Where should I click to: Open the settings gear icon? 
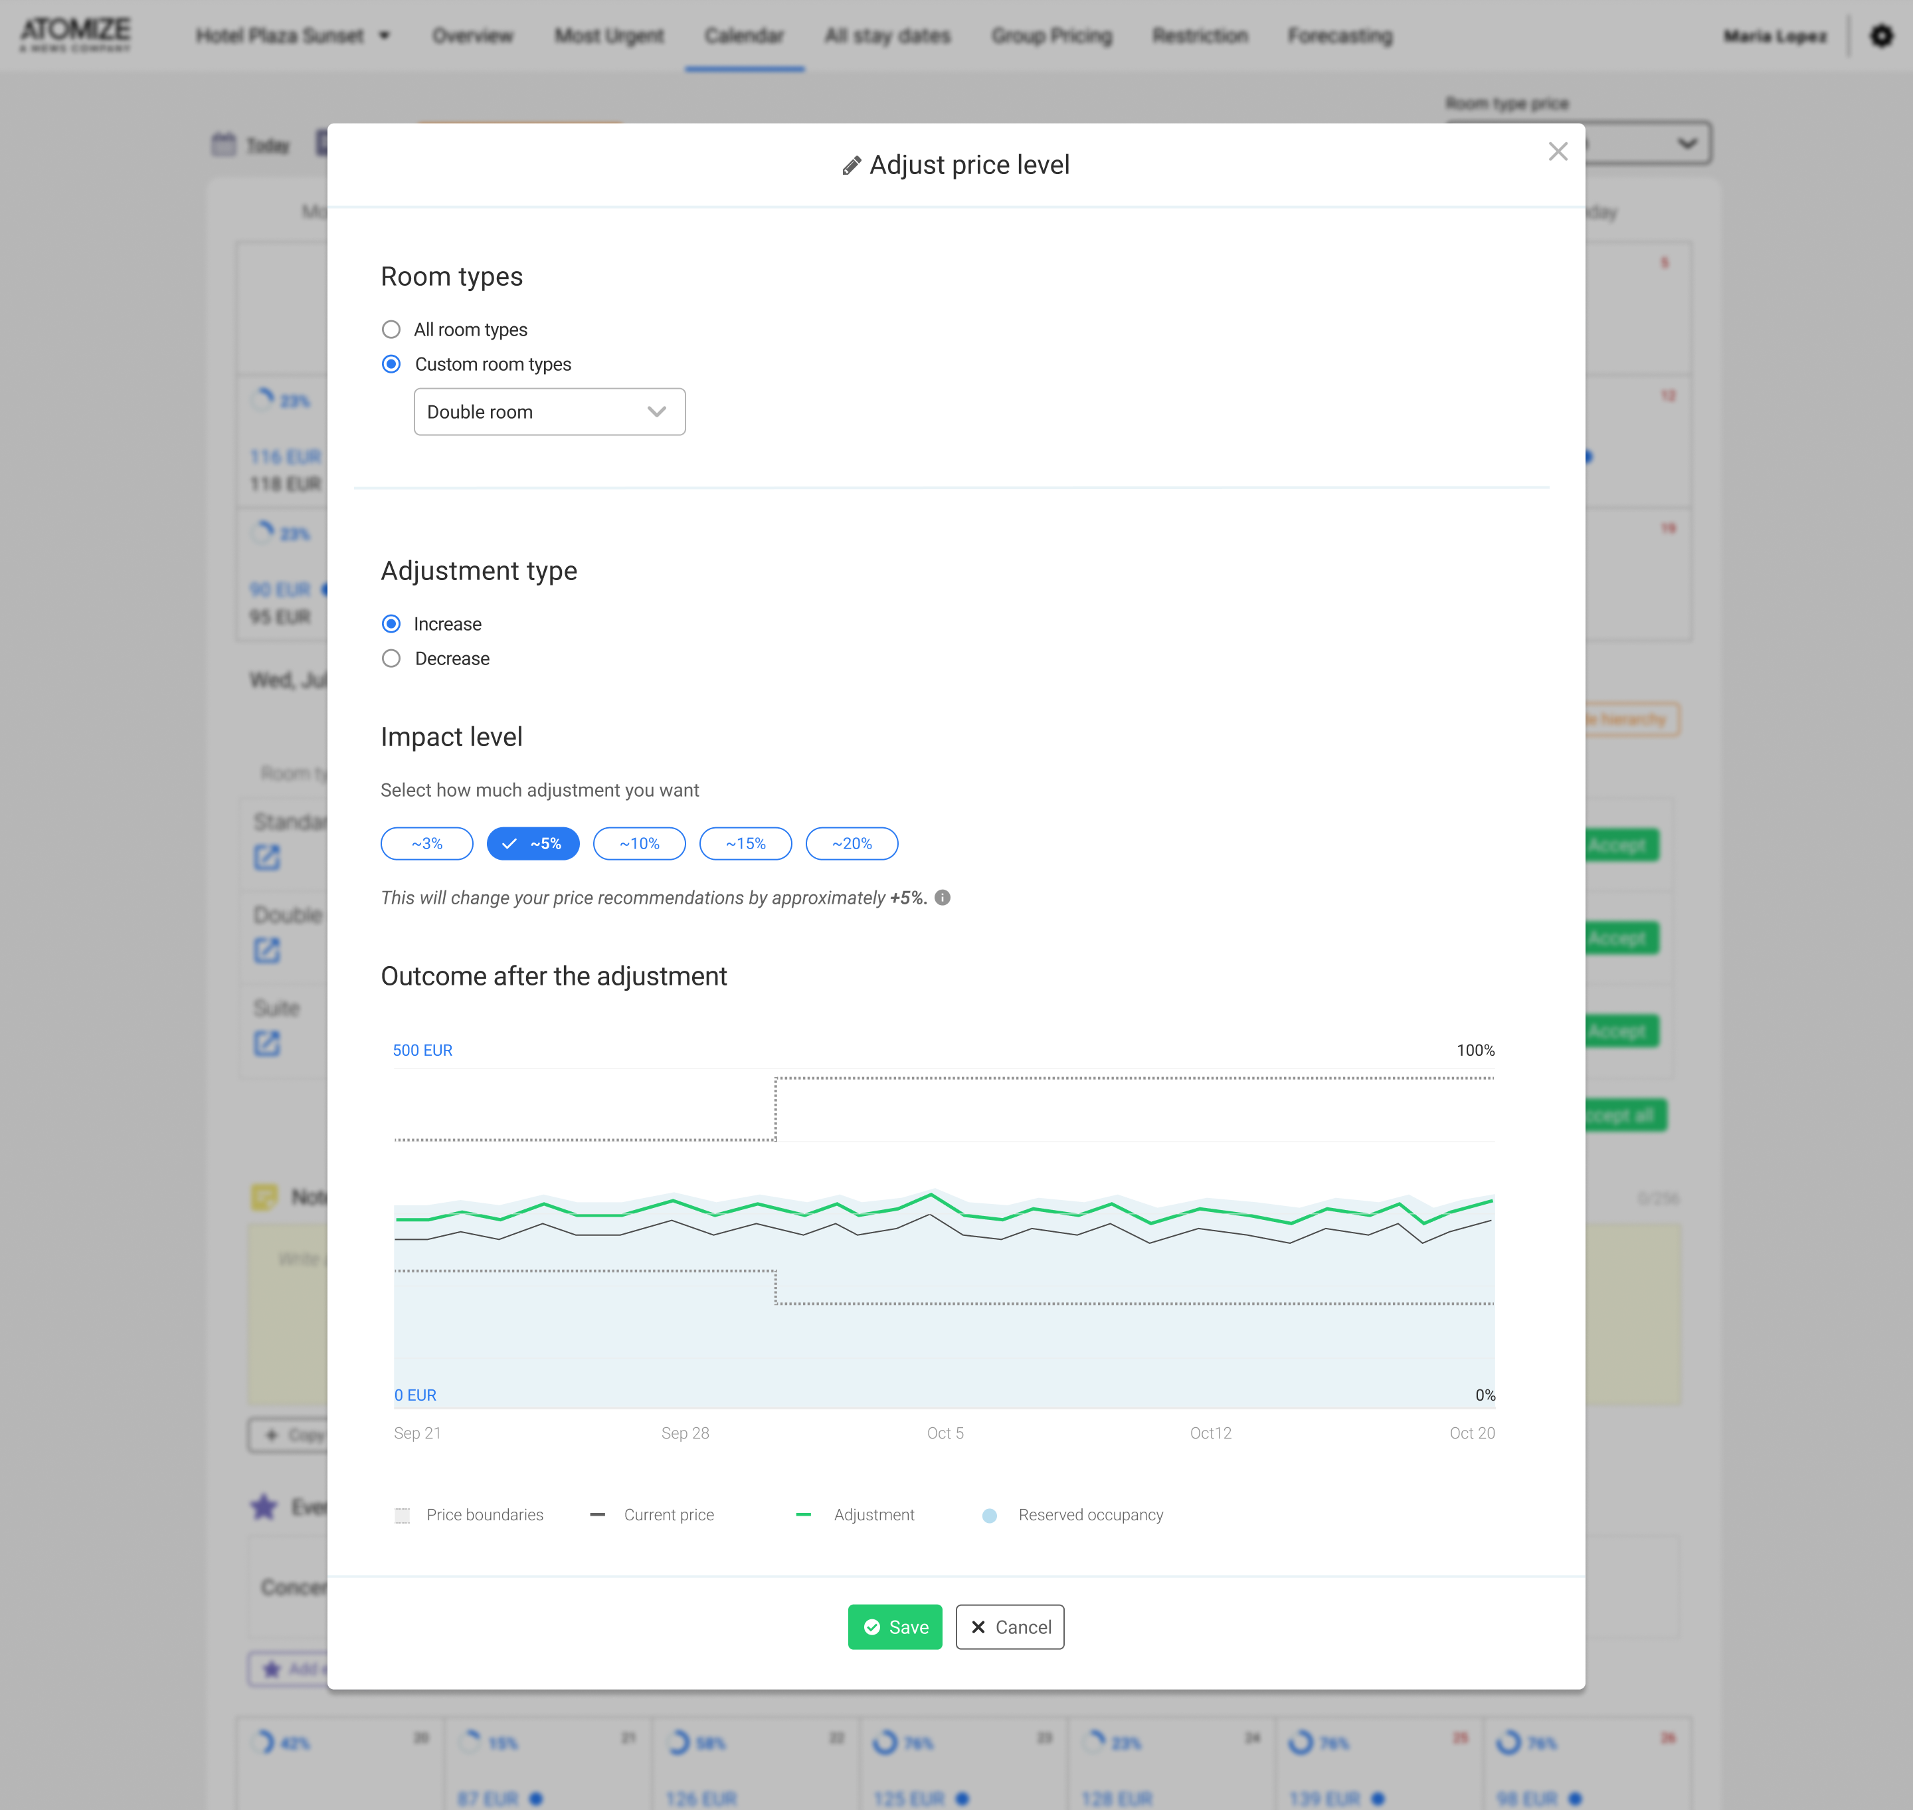click(x=1880, y=36)
